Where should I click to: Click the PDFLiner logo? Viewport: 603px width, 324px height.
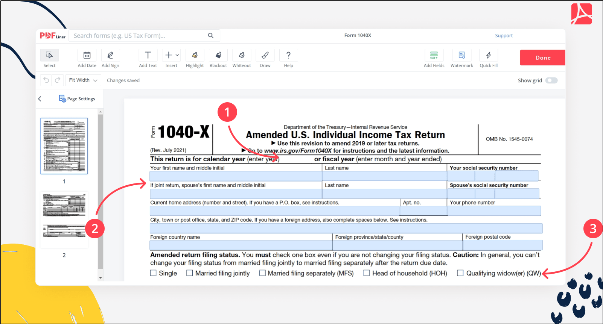53,36
